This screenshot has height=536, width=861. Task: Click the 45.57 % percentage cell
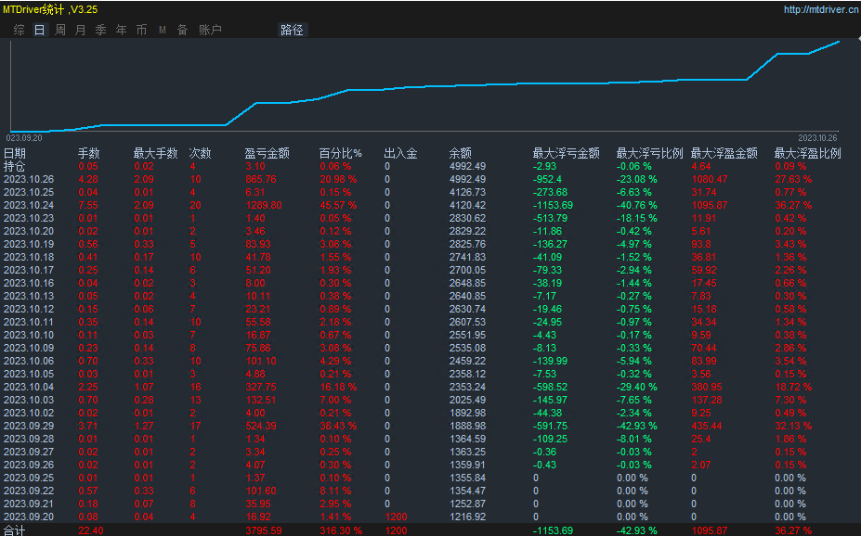(338, 205)
